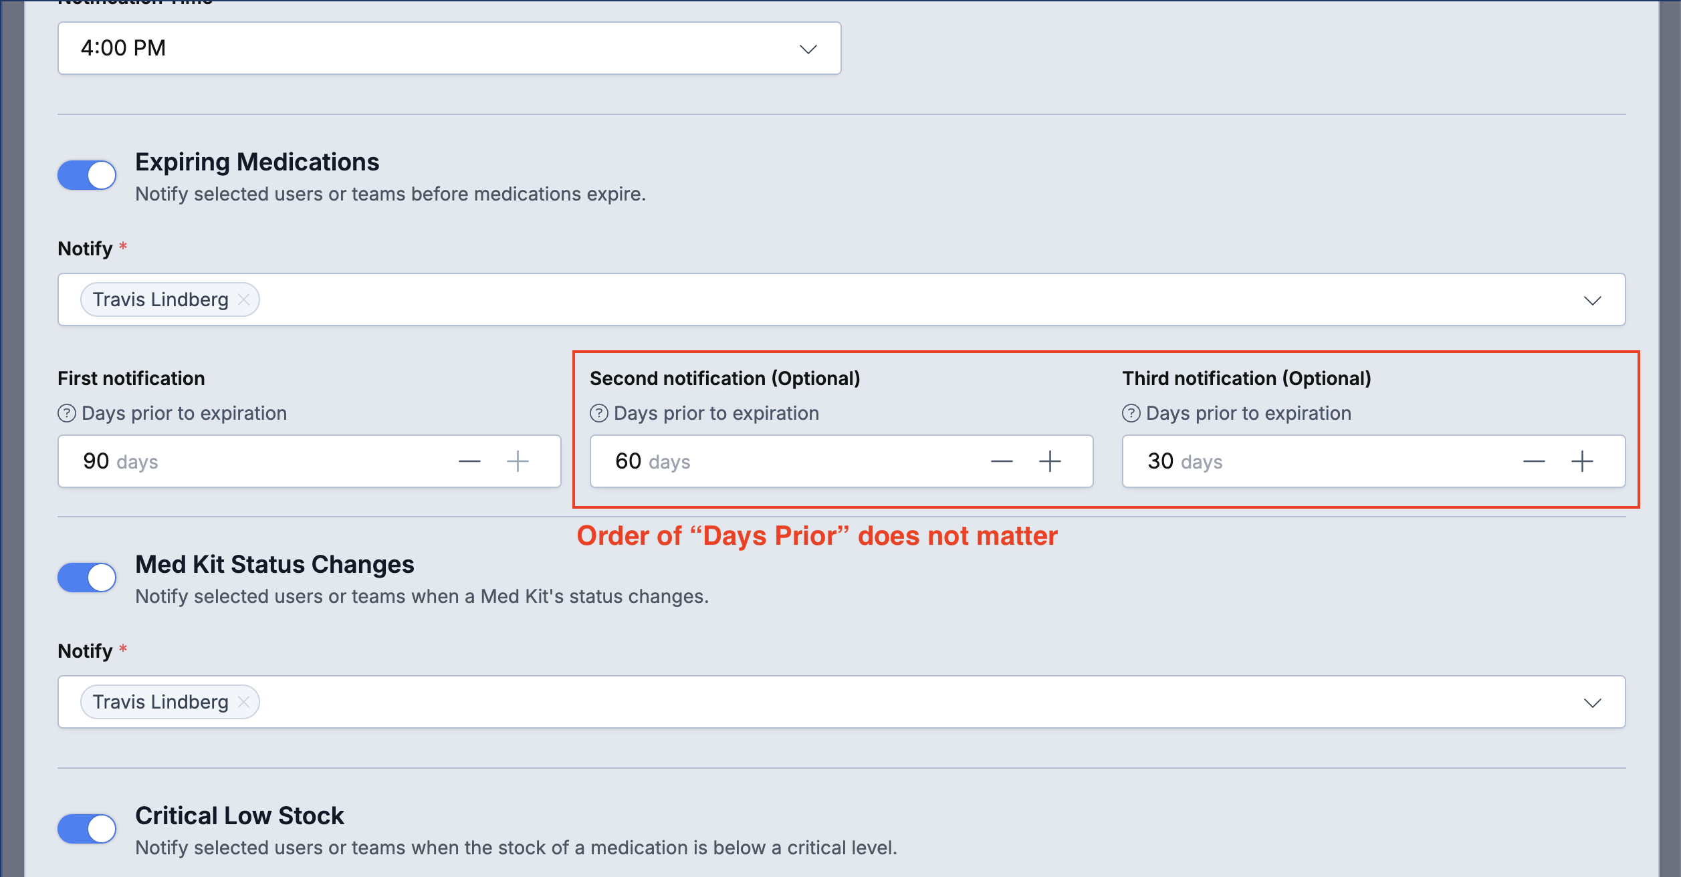Increase third notification days with plus icon
This screenshot has height=877, width=1681.
(1582, 461)
